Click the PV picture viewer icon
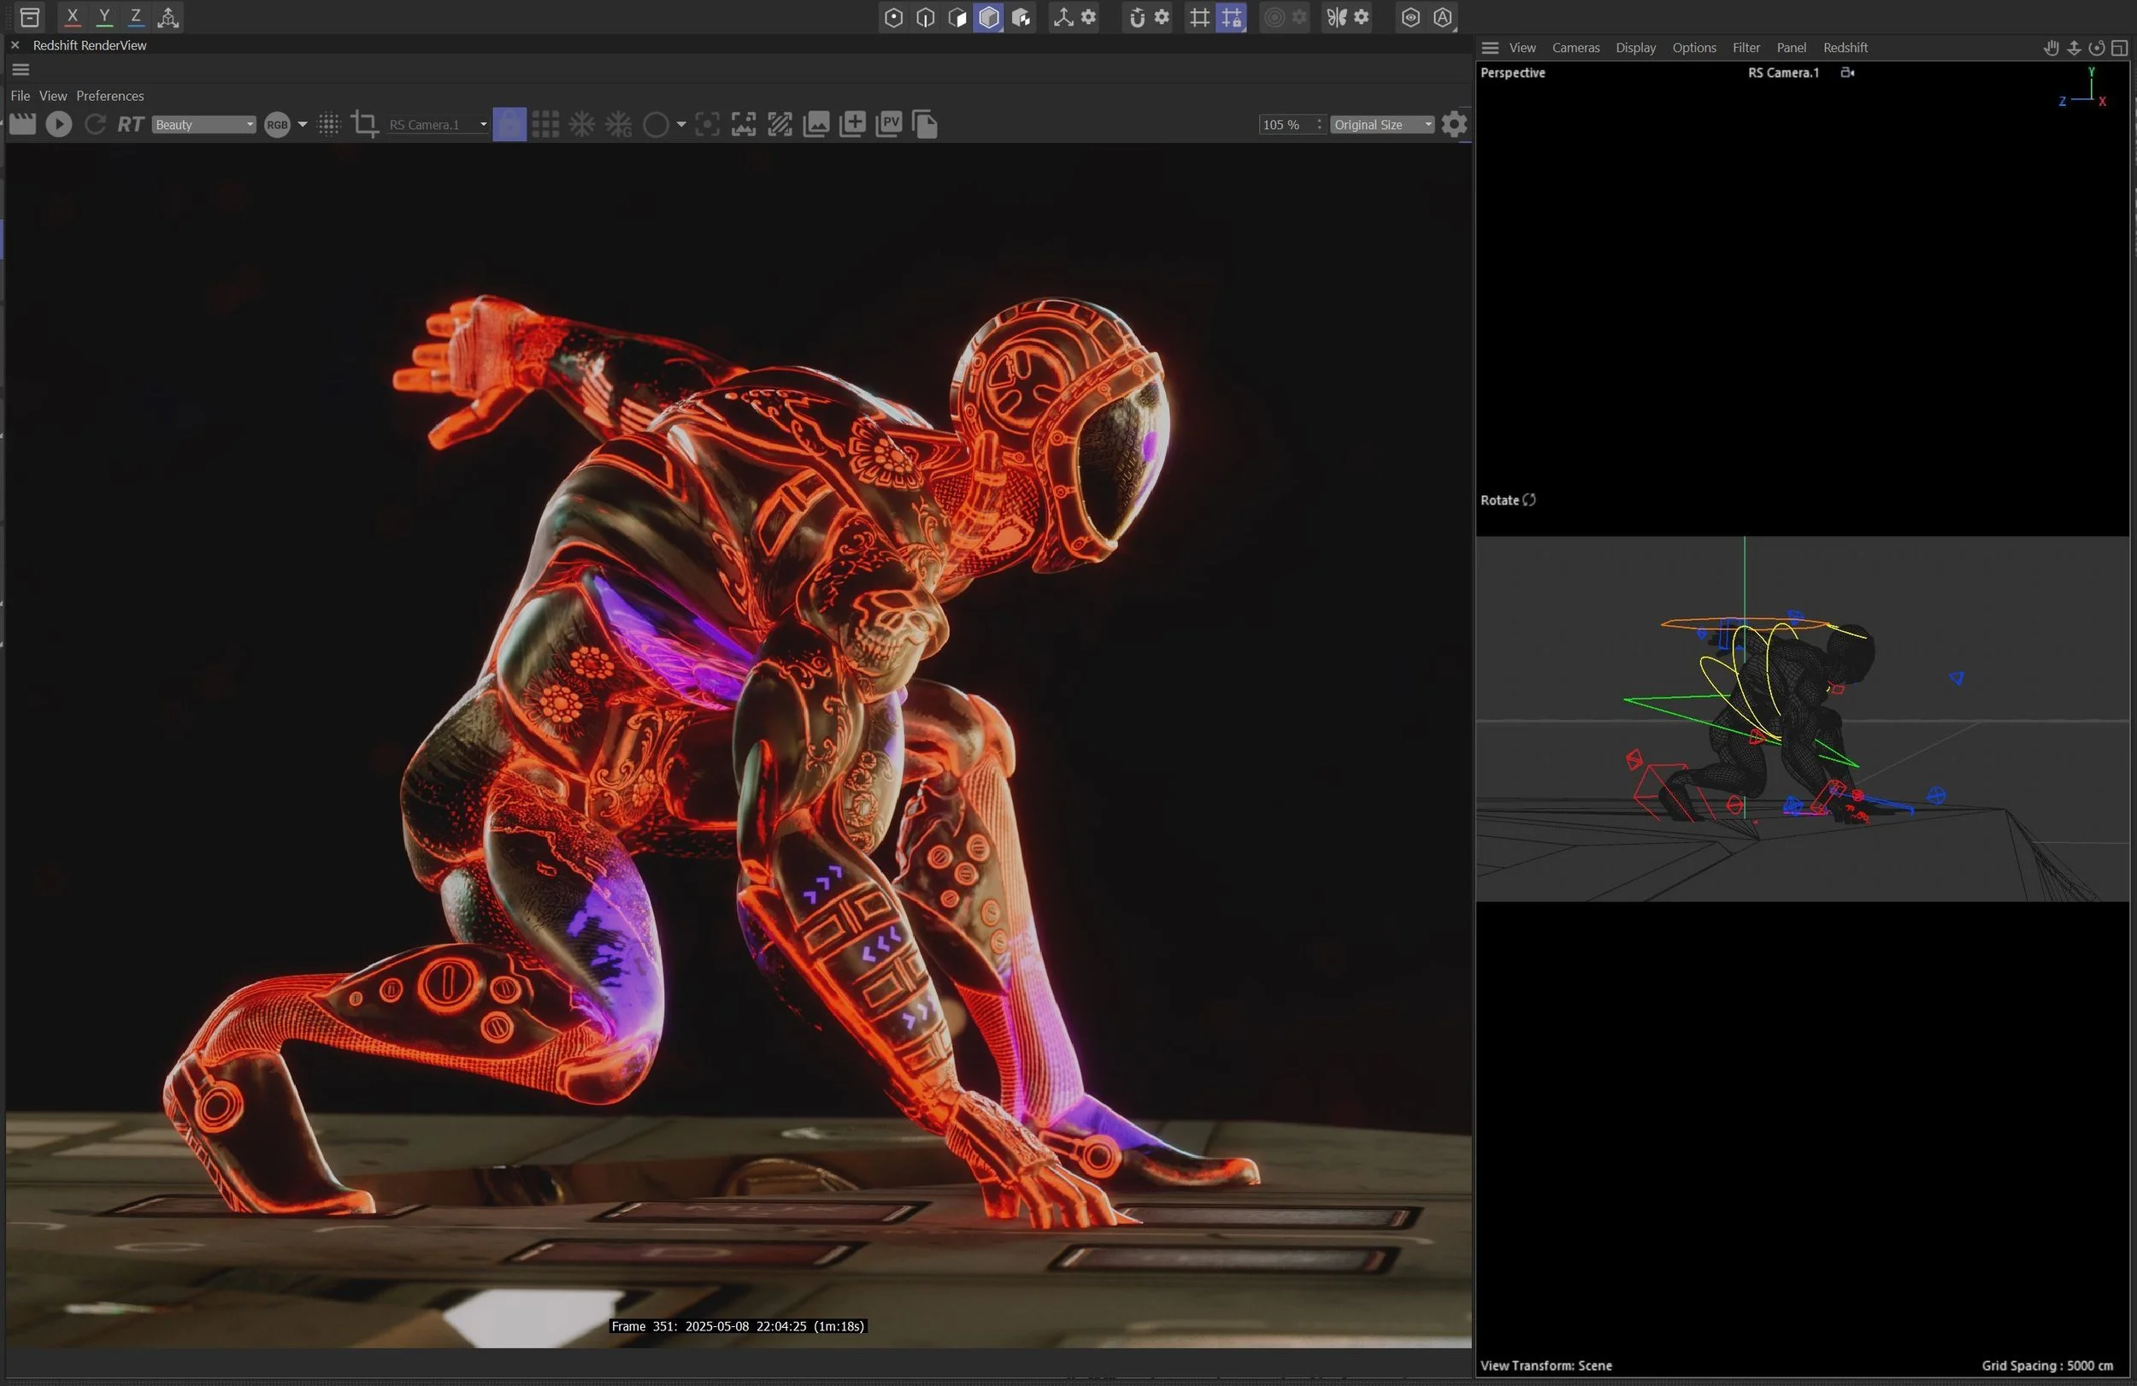This screenshot has width=2137, height=1386. tap(888, 124)
